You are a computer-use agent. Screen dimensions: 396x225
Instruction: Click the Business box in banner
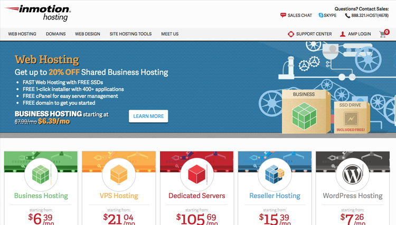point(306,111)
